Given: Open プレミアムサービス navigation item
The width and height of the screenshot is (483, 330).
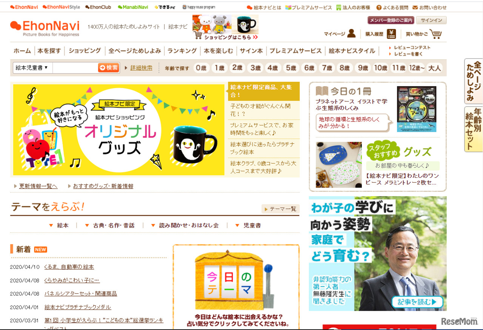Looking at the screenshot, I should coord(295,51).
